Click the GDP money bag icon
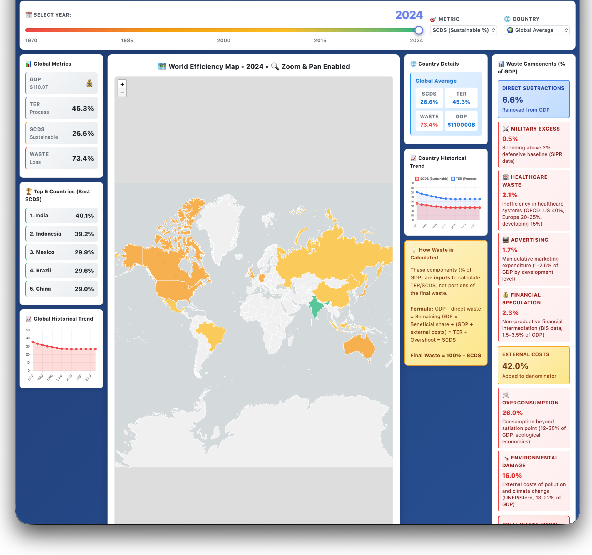 tap(89, 83)
